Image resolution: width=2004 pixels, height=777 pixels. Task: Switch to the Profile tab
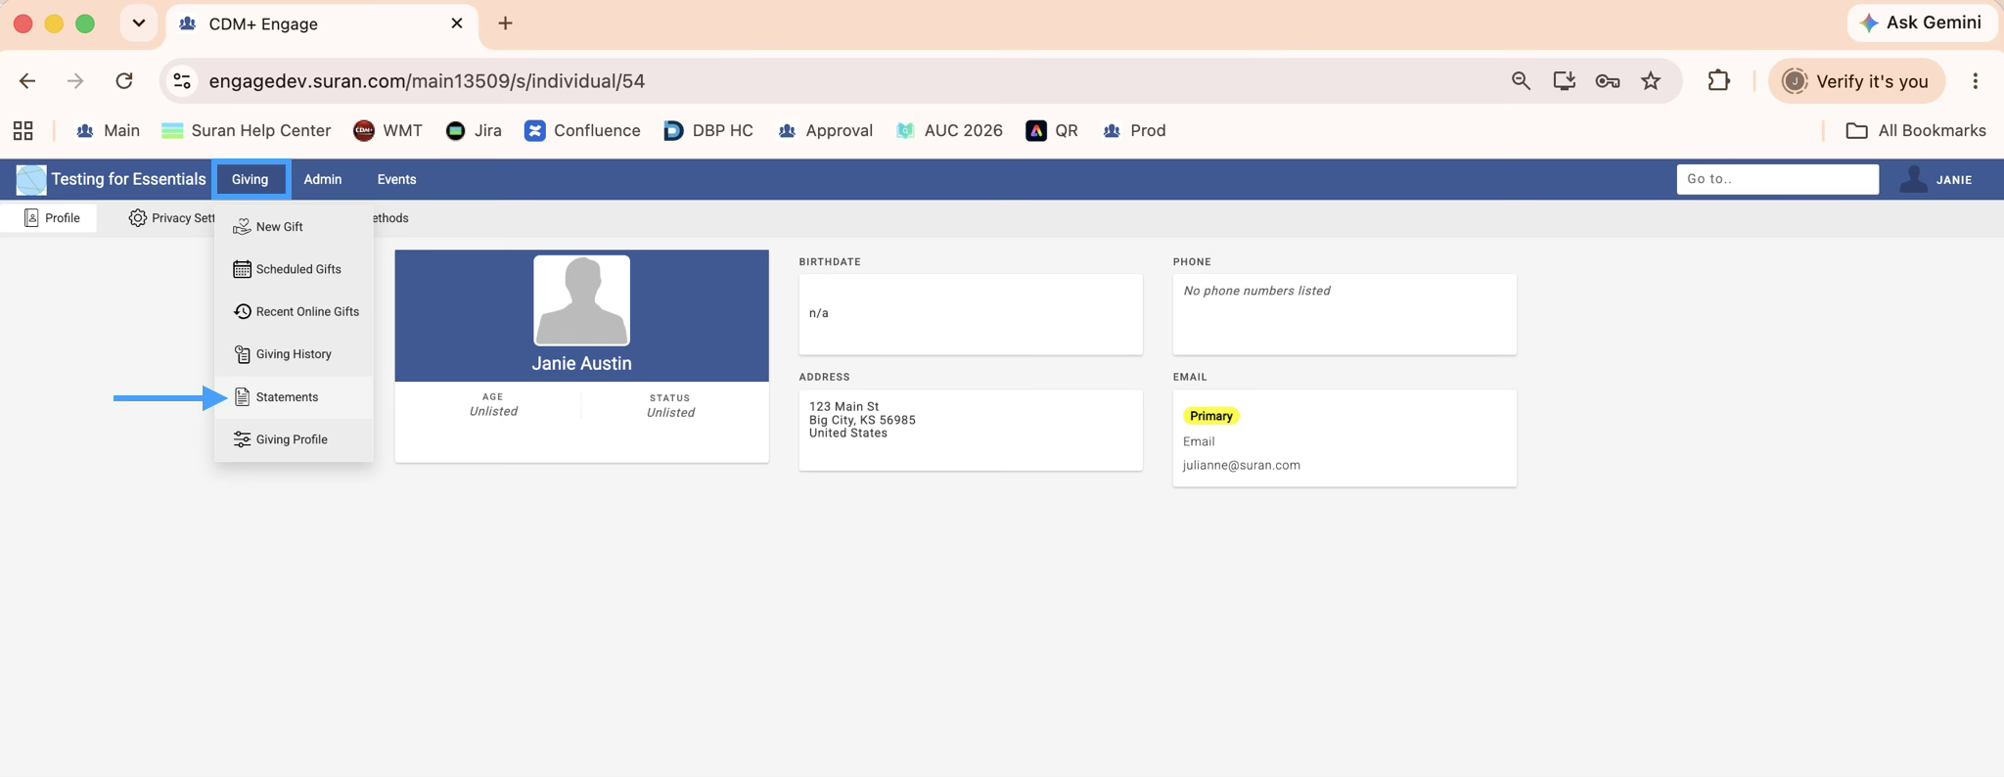(51, 218)
